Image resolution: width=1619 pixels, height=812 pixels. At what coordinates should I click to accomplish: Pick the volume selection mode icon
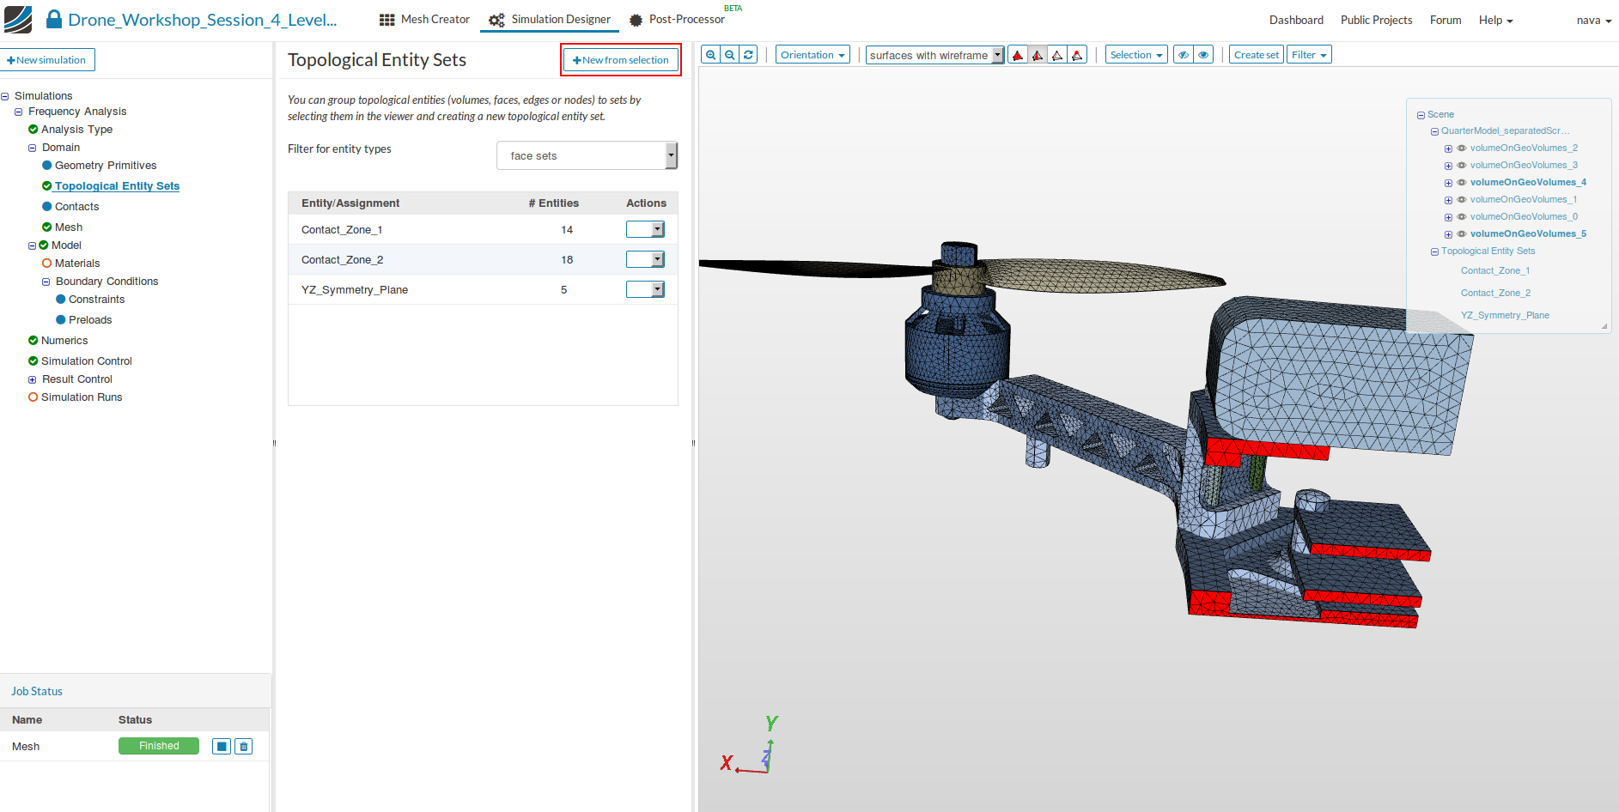1018,55
